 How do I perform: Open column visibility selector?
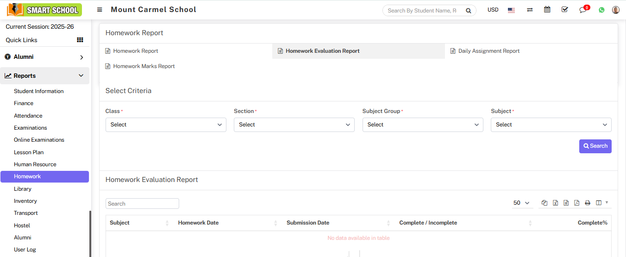(601, 203)
